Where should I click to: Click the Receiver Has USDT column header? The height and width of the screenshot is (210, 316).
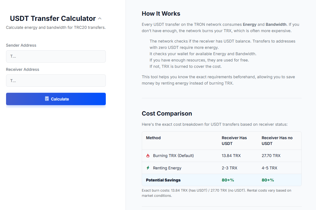click(x=234, y=141)
